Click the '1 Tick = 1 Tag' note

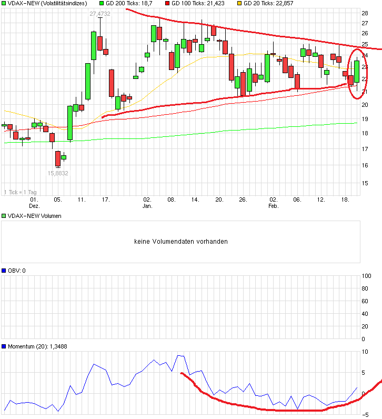point(21,192)
